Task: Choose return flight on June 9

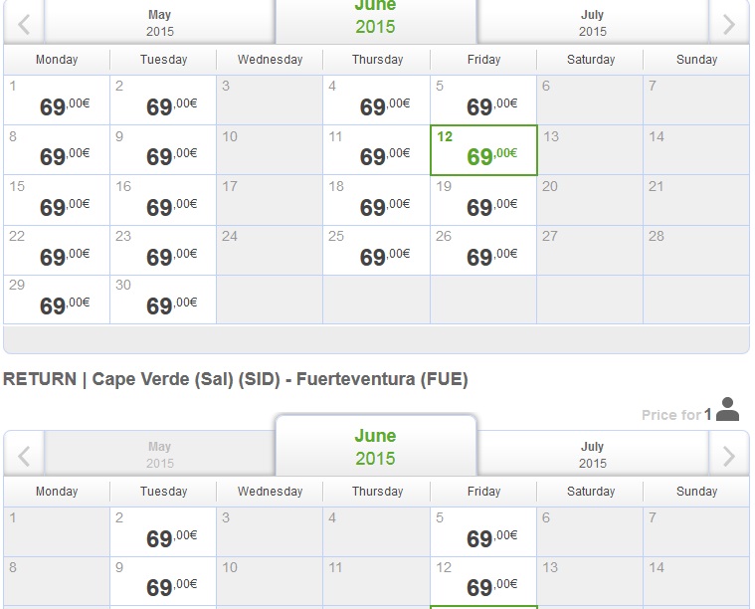Action: coord(163,581)
